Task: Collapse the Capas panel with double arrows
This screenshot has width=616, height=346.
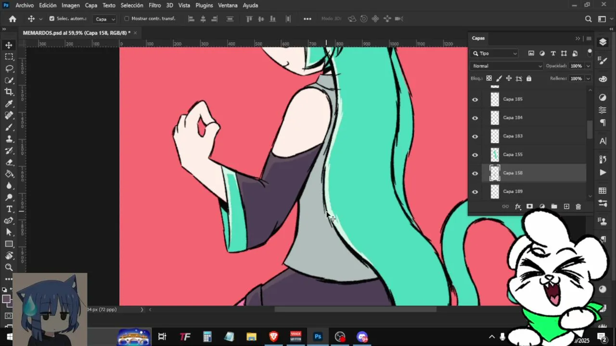Action: (578, 38)
